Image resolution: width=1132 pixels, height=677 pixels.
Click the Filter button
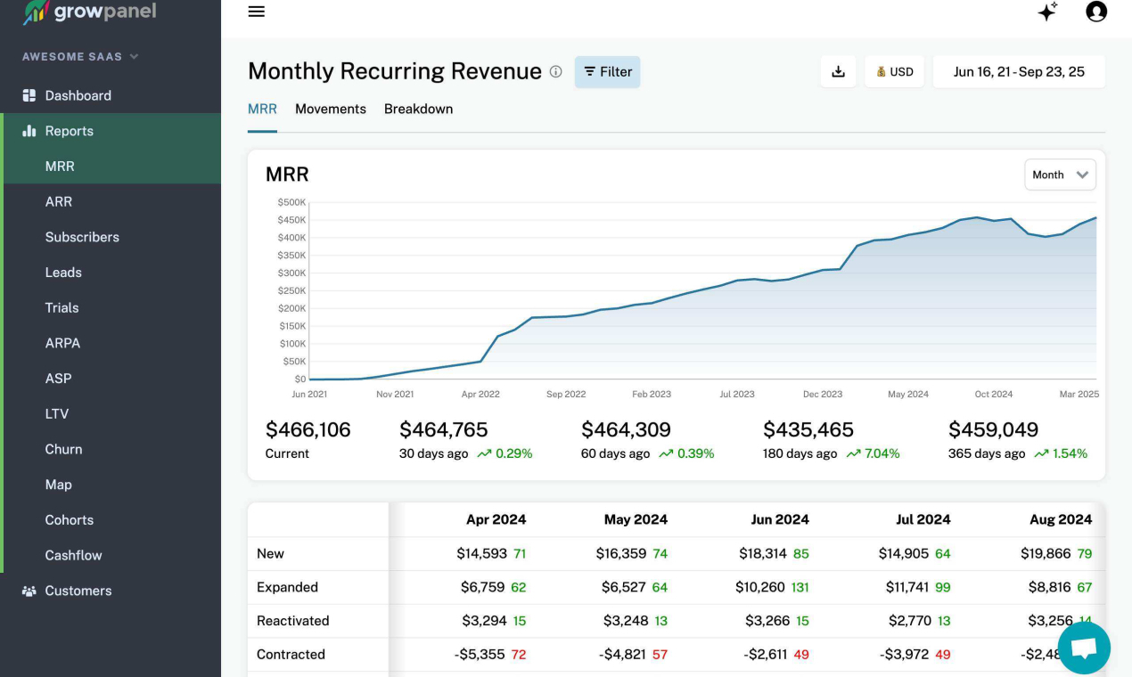[607, 72]
